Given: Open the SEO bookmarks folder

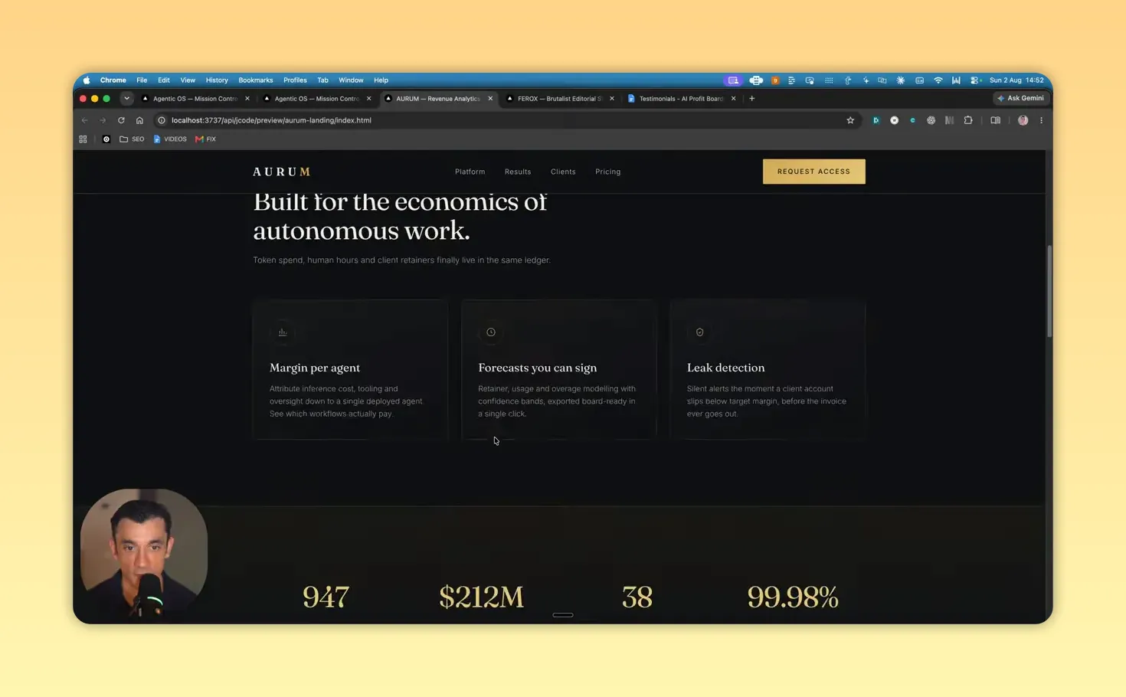Looking at the screenshot, I should tap(132, 139).
